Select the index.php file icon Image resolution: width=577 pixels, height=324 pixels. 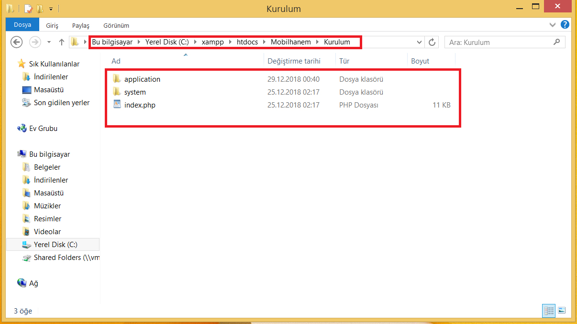coord(117,105)
